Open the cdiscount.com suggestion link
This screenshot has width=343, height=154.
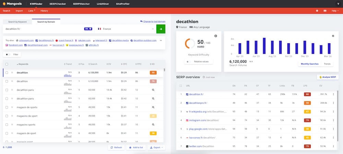click(26, 40)
